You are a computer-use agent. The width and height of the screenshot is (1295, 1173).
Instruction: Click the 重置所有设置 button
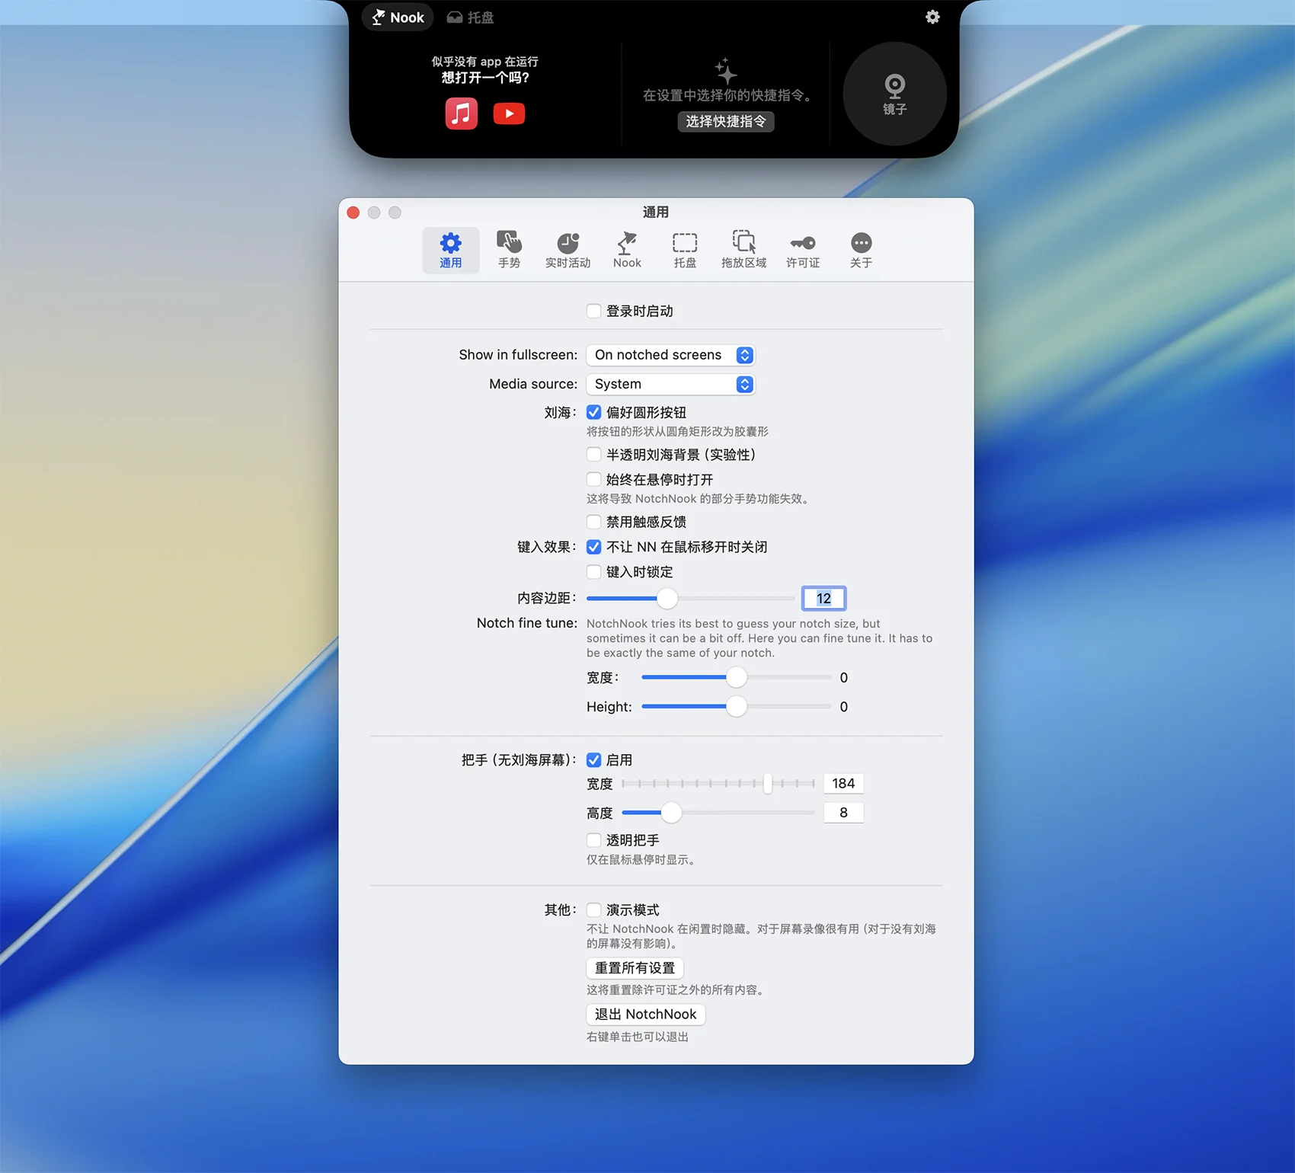point(635,967)
